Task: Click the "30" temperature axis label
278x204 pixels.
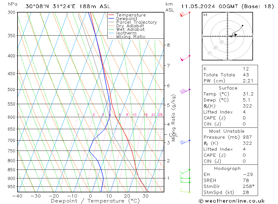Action: tap(145, 196)
